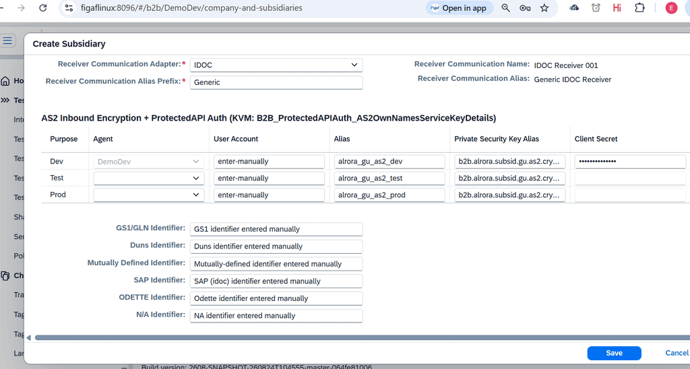Go forward with the browser forward arrow
The image size is (690, 369).
(x=21, y=8)
